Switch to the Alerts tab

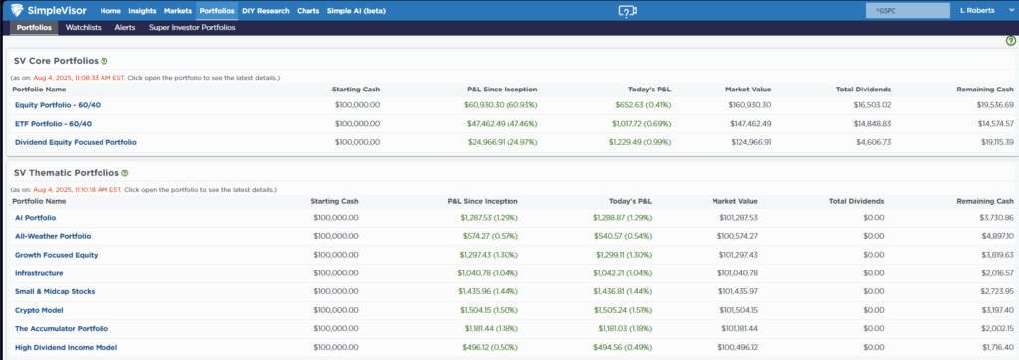[x=125, y=28]
